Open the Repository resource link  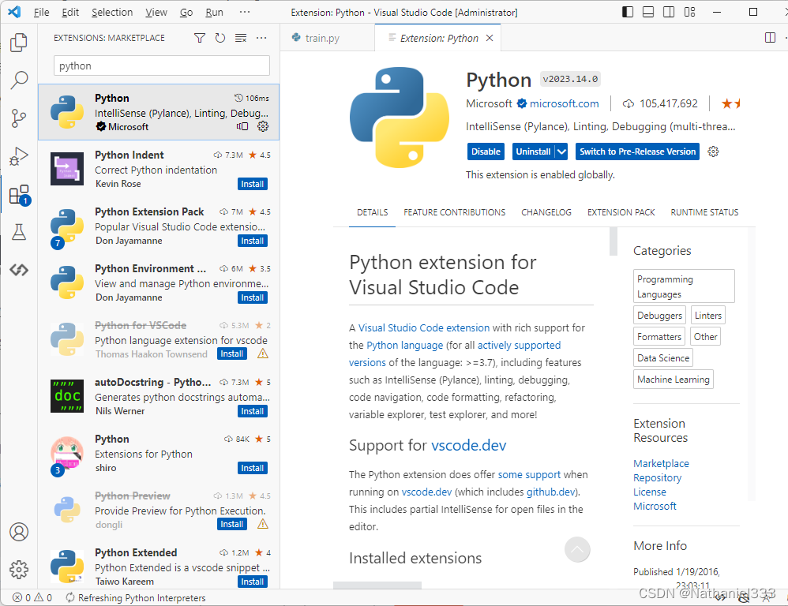658,477
